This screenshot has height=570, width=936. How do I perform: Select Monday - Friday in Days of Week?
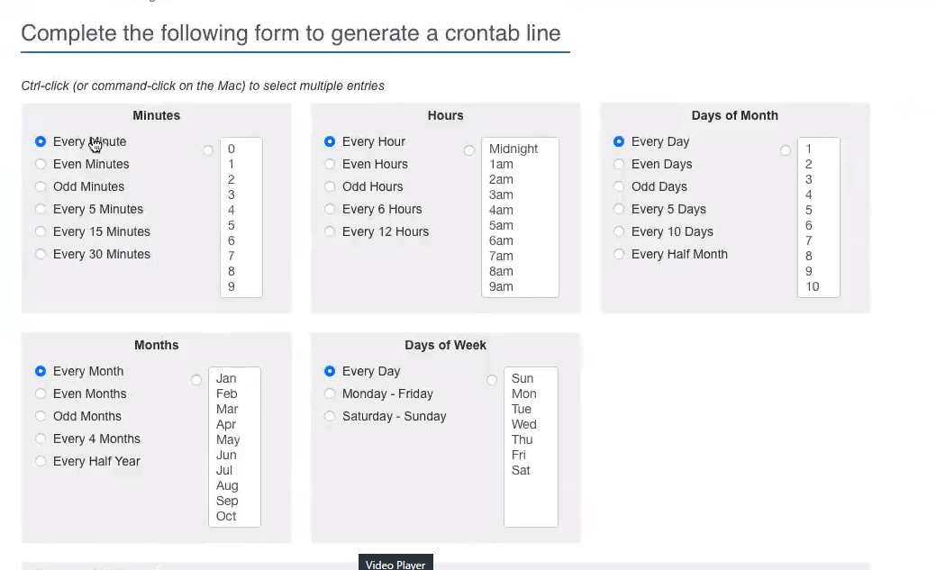(330, 394)
